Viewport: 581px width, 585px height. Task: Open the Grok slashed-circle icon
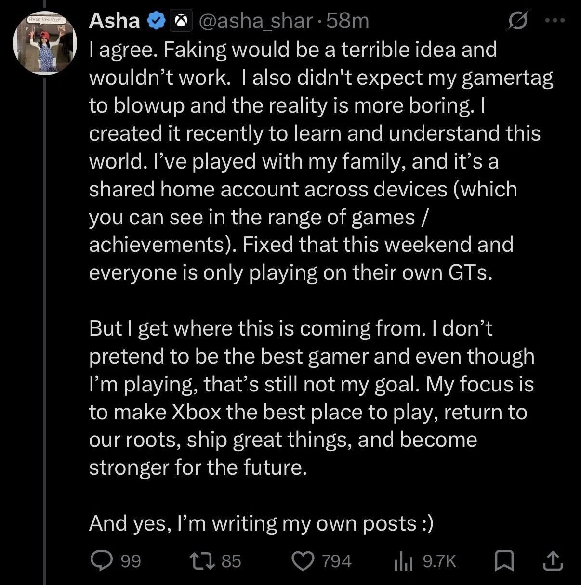[x=518, y=22]
